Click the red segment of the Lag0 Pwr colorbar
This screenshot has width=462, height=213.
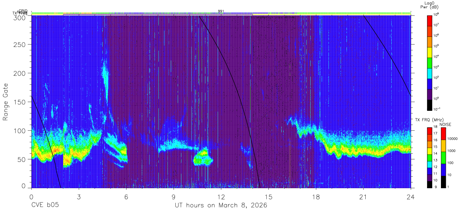tap(430, 20)
